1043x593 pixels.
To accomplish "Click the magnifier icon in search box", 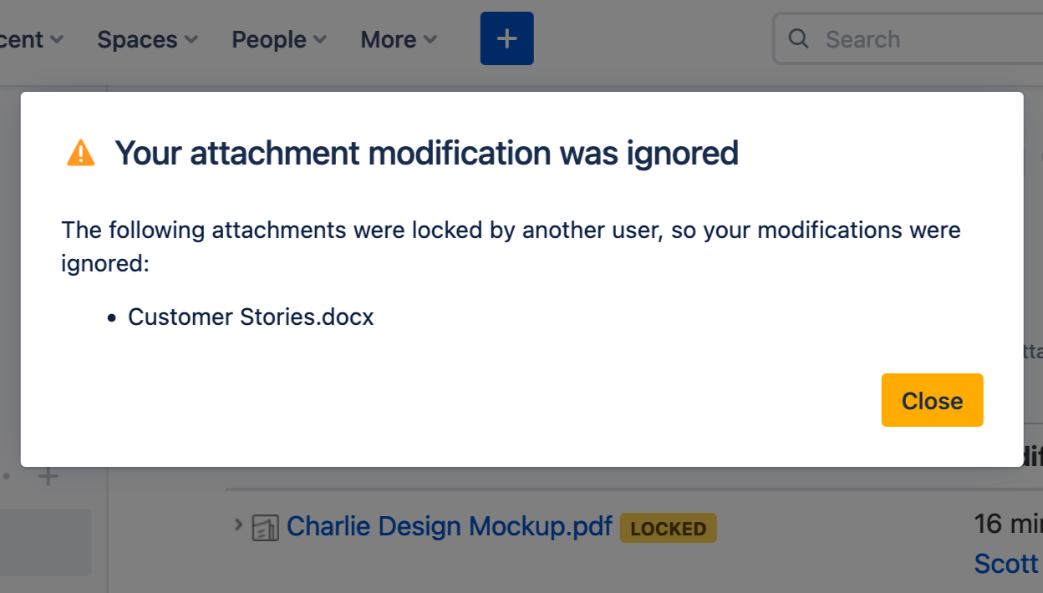I will [x=798, y=38].
